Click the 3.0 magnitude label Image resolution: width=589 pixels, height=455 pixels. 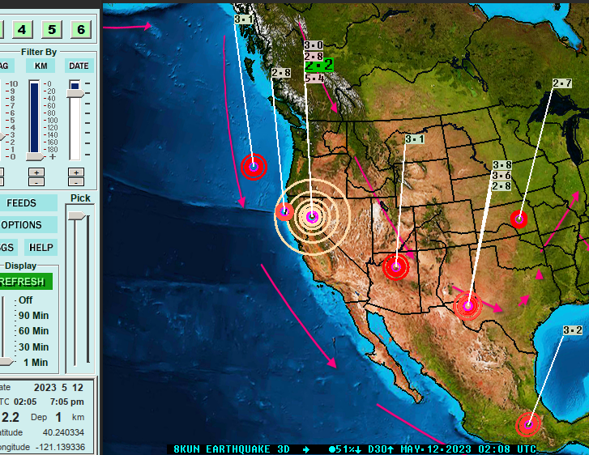(314, 45)
